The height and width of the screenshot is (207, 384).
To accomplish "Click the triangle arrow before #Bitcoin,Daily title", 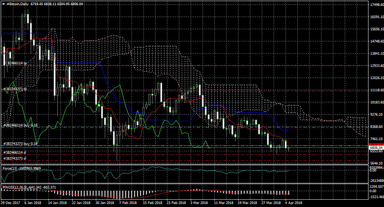I will [3, 4].
